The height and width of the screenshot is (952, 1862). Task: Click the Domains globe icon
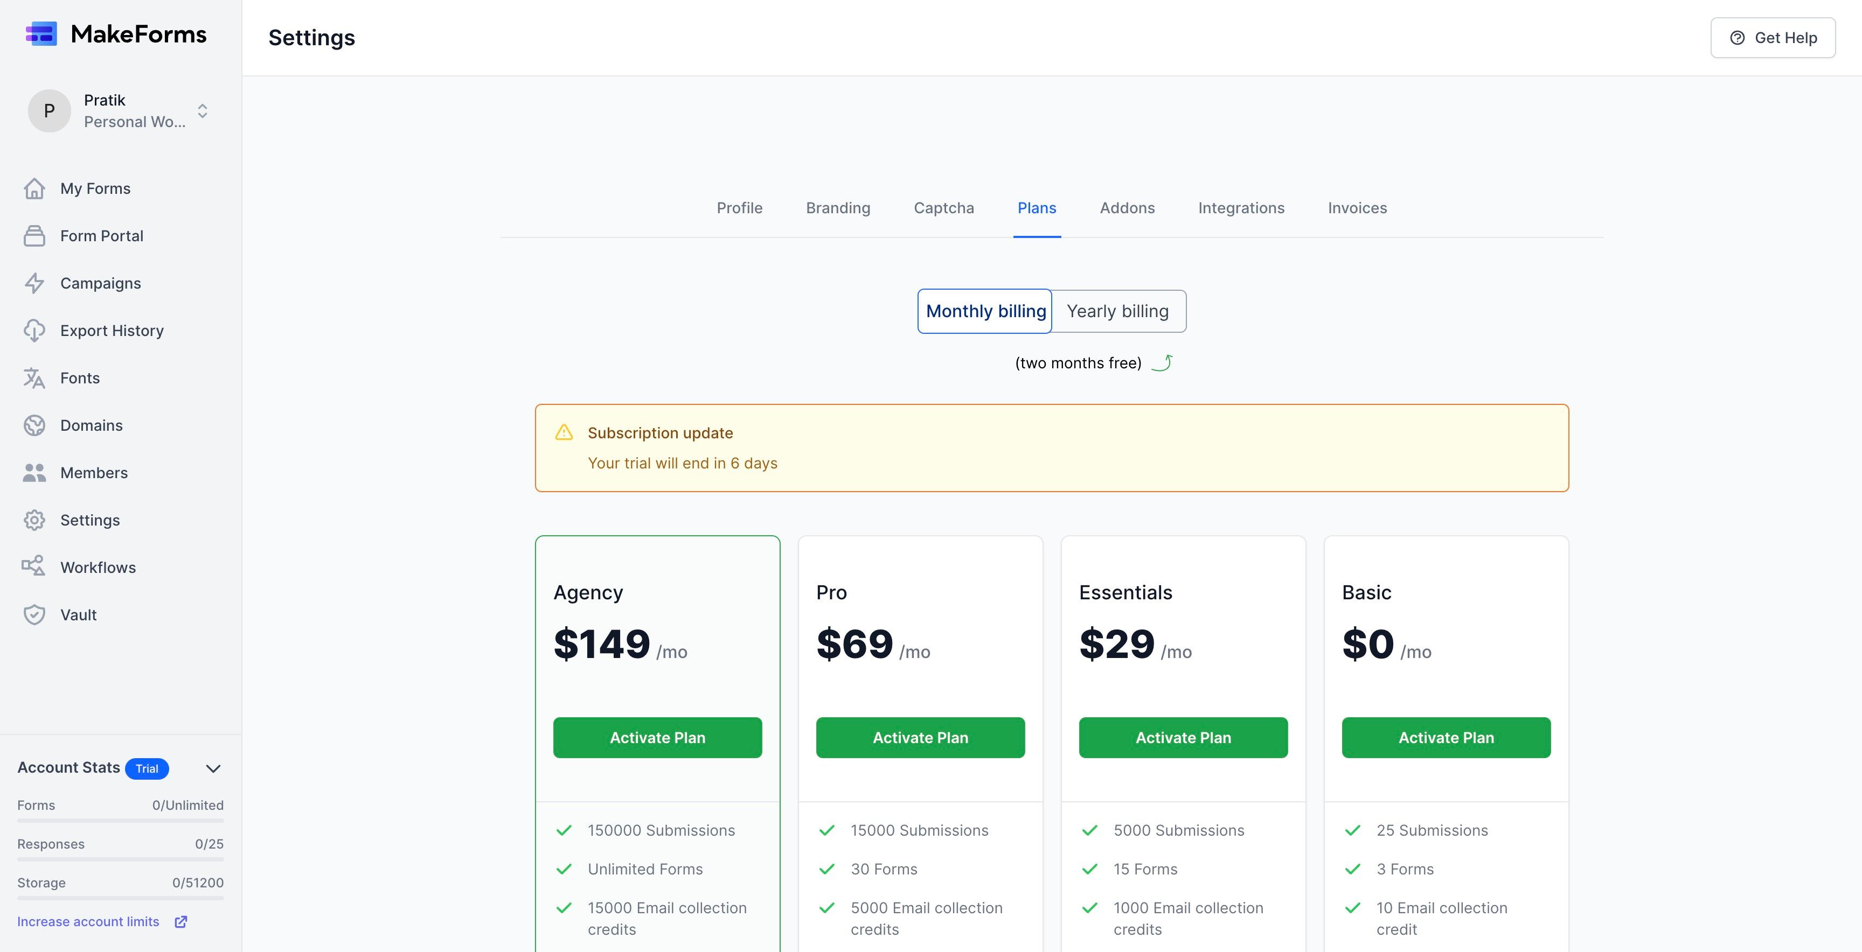point(34,425)
